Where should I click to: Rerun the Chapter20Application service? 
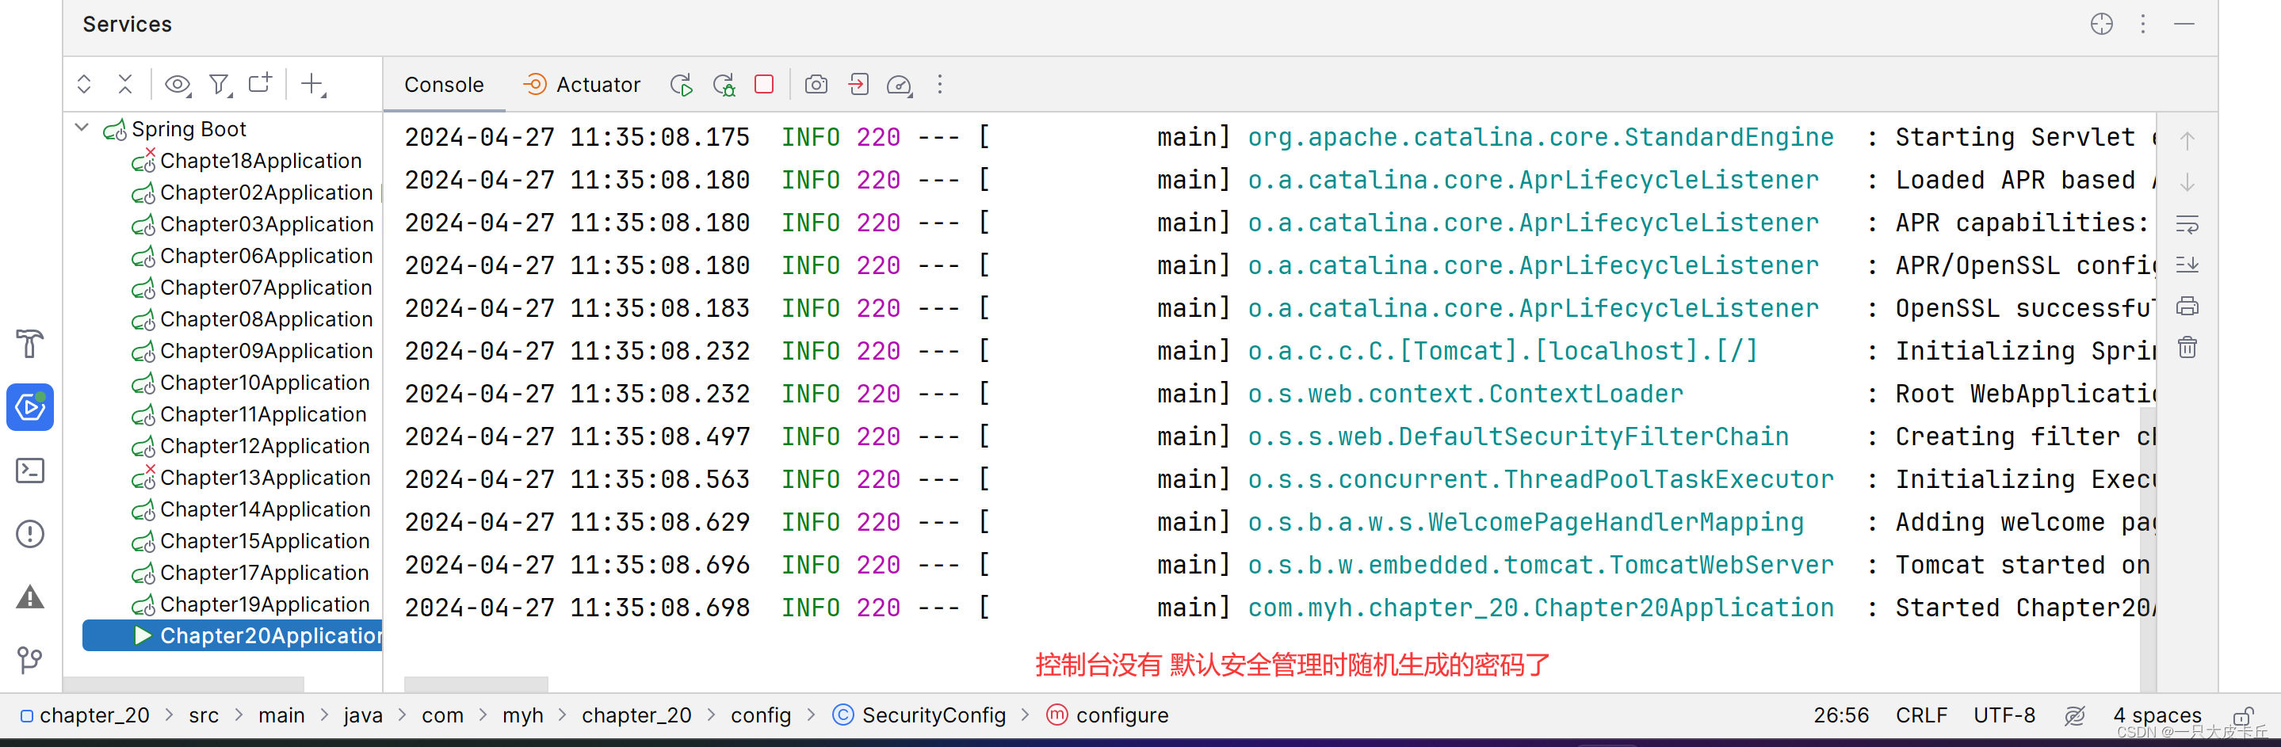(x=681, y=85)
